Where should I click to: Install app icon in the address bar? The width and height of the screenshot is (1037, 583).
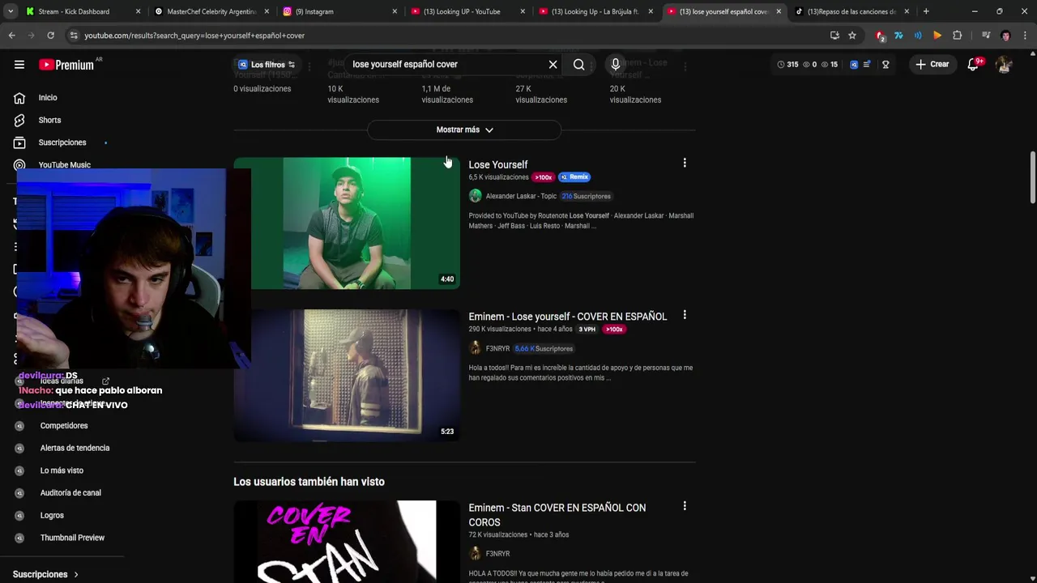pyautogui.click(x=834, y=36)
